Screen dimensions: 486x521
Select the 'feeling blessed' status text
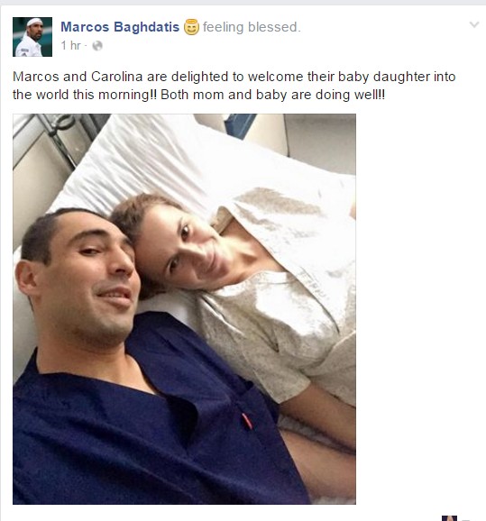pyautogui.click(x=252, y=27)
